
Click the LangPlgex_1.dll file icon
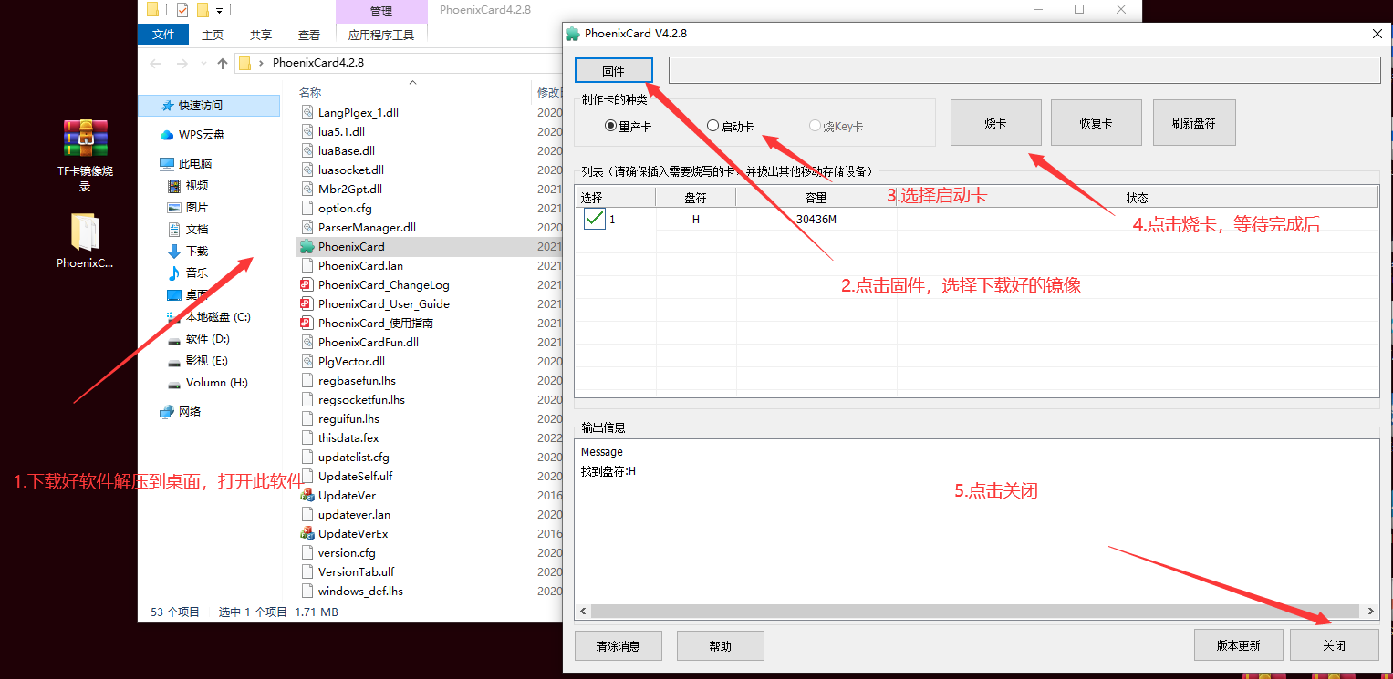pos(307,113)
